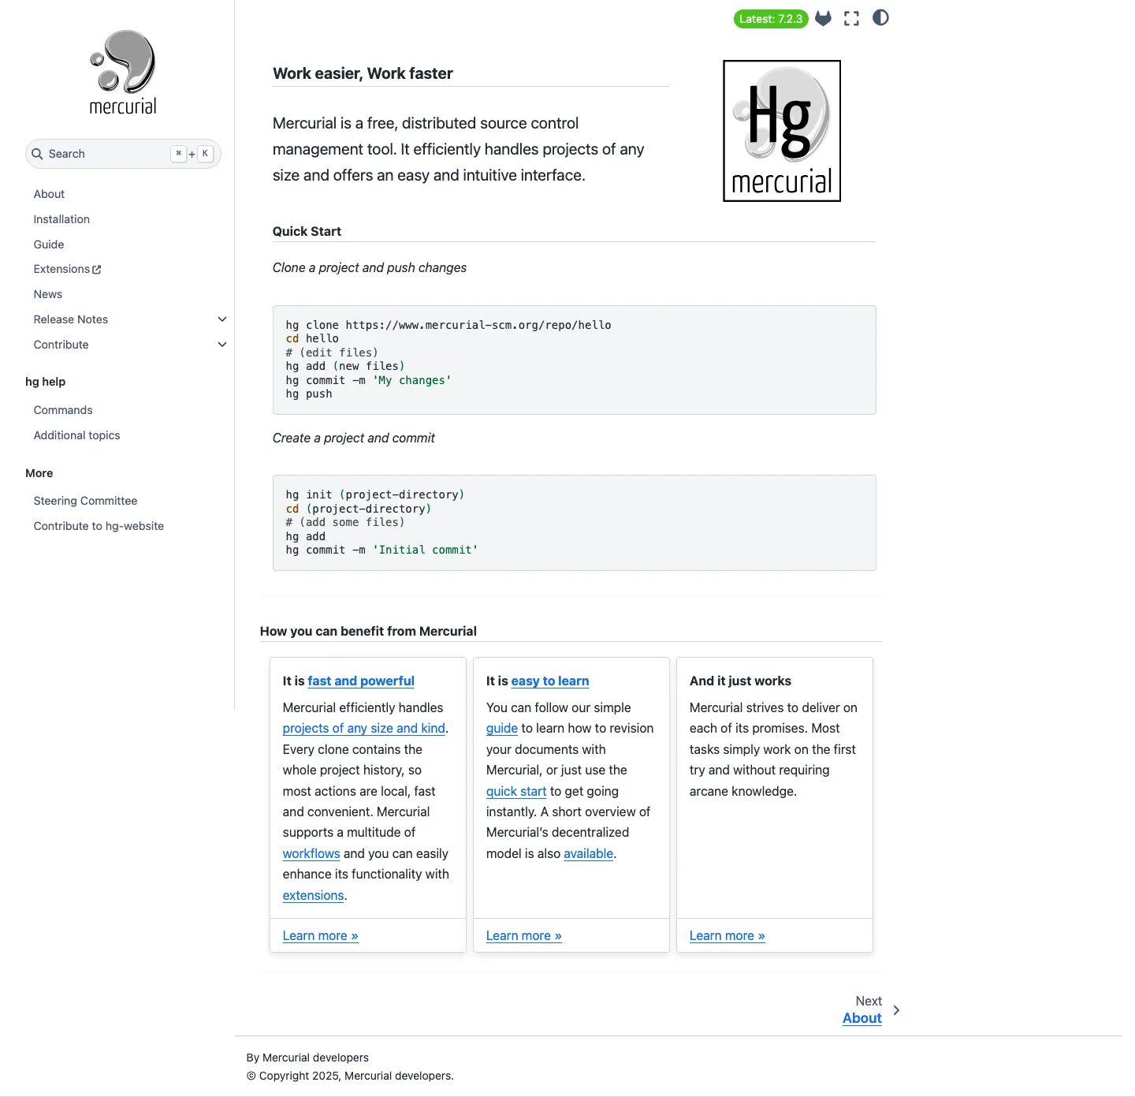The height and width of the screenshot is (1097, 1135).
Task: Toggle the light/dark theme icon
Action: 880,17
